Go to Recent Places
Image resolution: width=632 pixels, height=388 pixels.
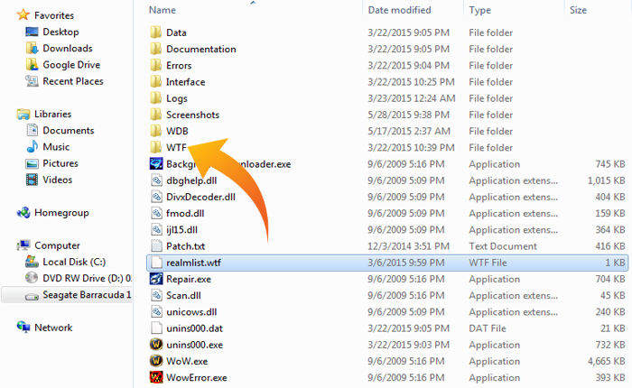pyautogui.click(x=73, y=81)
